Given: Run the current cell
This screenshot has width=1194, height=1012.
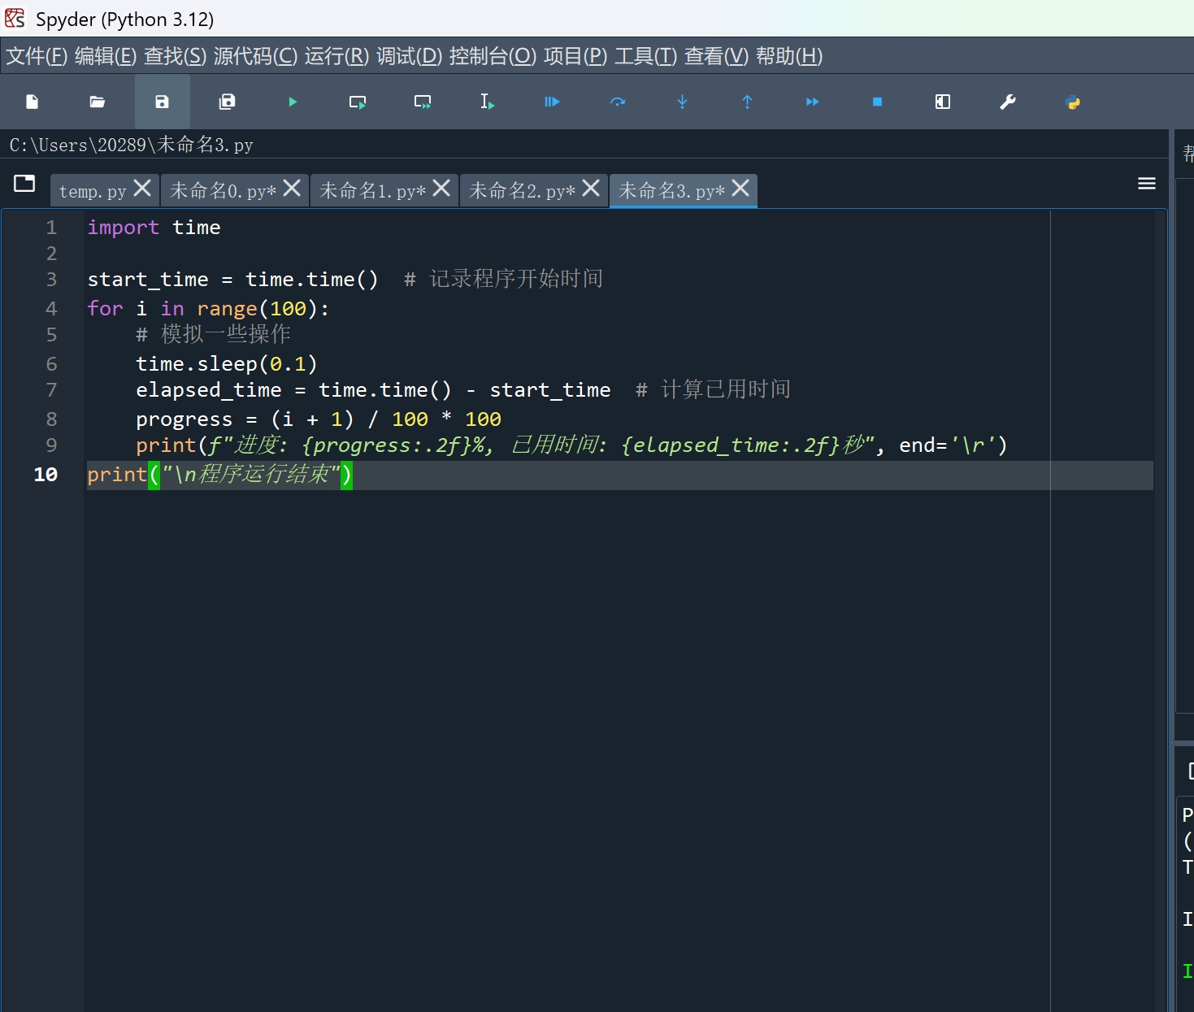Looking at the screenshot, I should tap(358, 102).
